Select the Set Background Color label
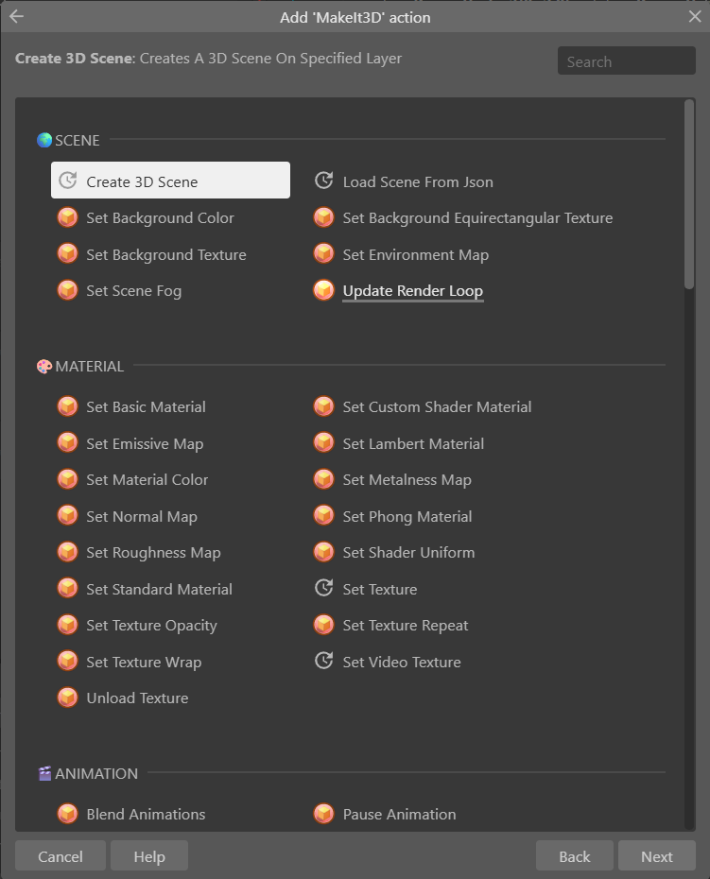 pos(160,218)
